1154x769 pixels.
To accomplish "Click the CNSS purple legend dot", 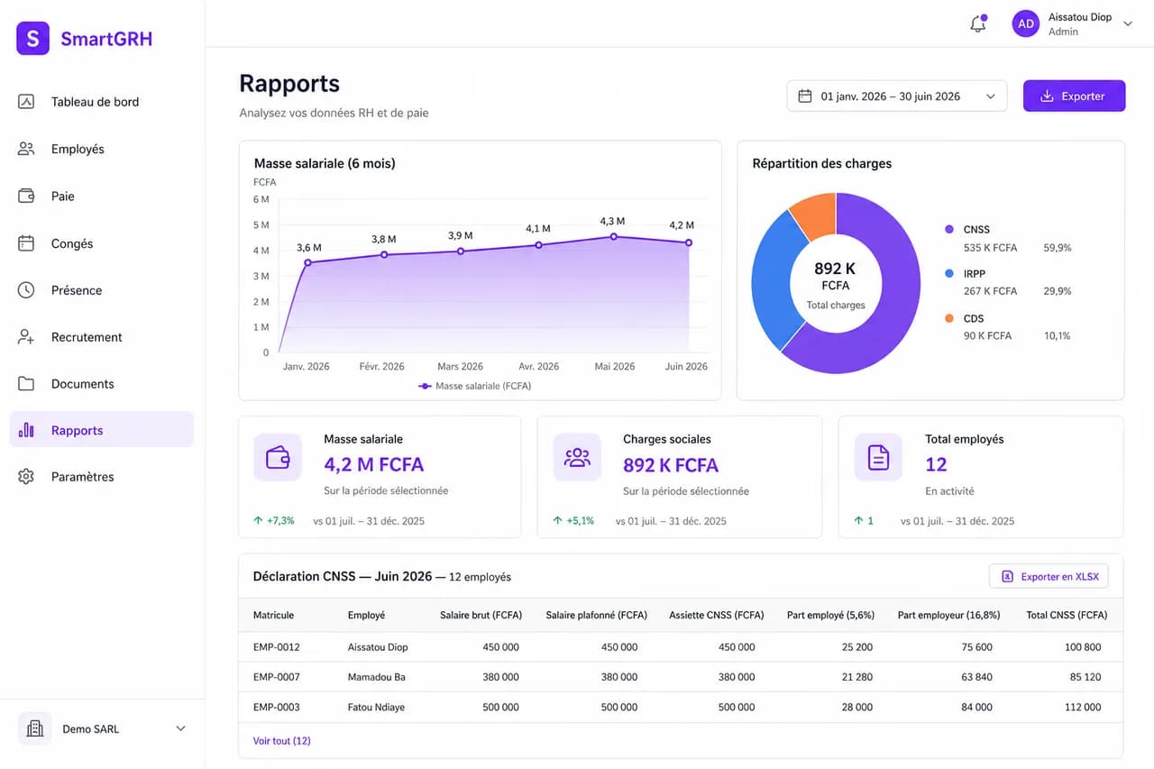I will tap(948, 229).
